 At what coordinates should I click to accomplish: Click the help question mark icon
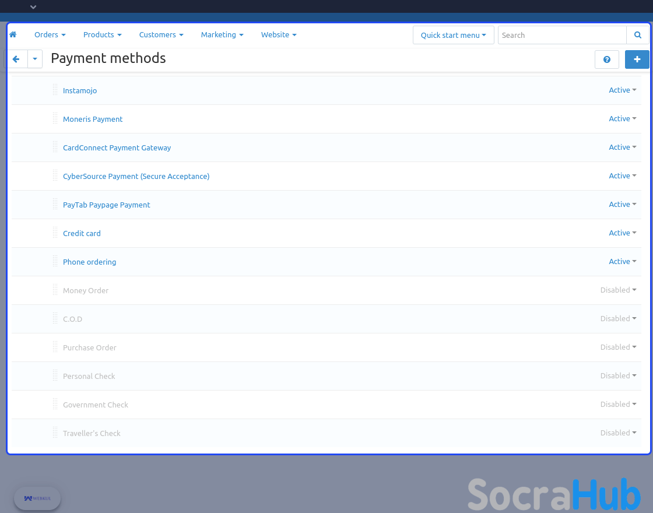coord(606,59)
